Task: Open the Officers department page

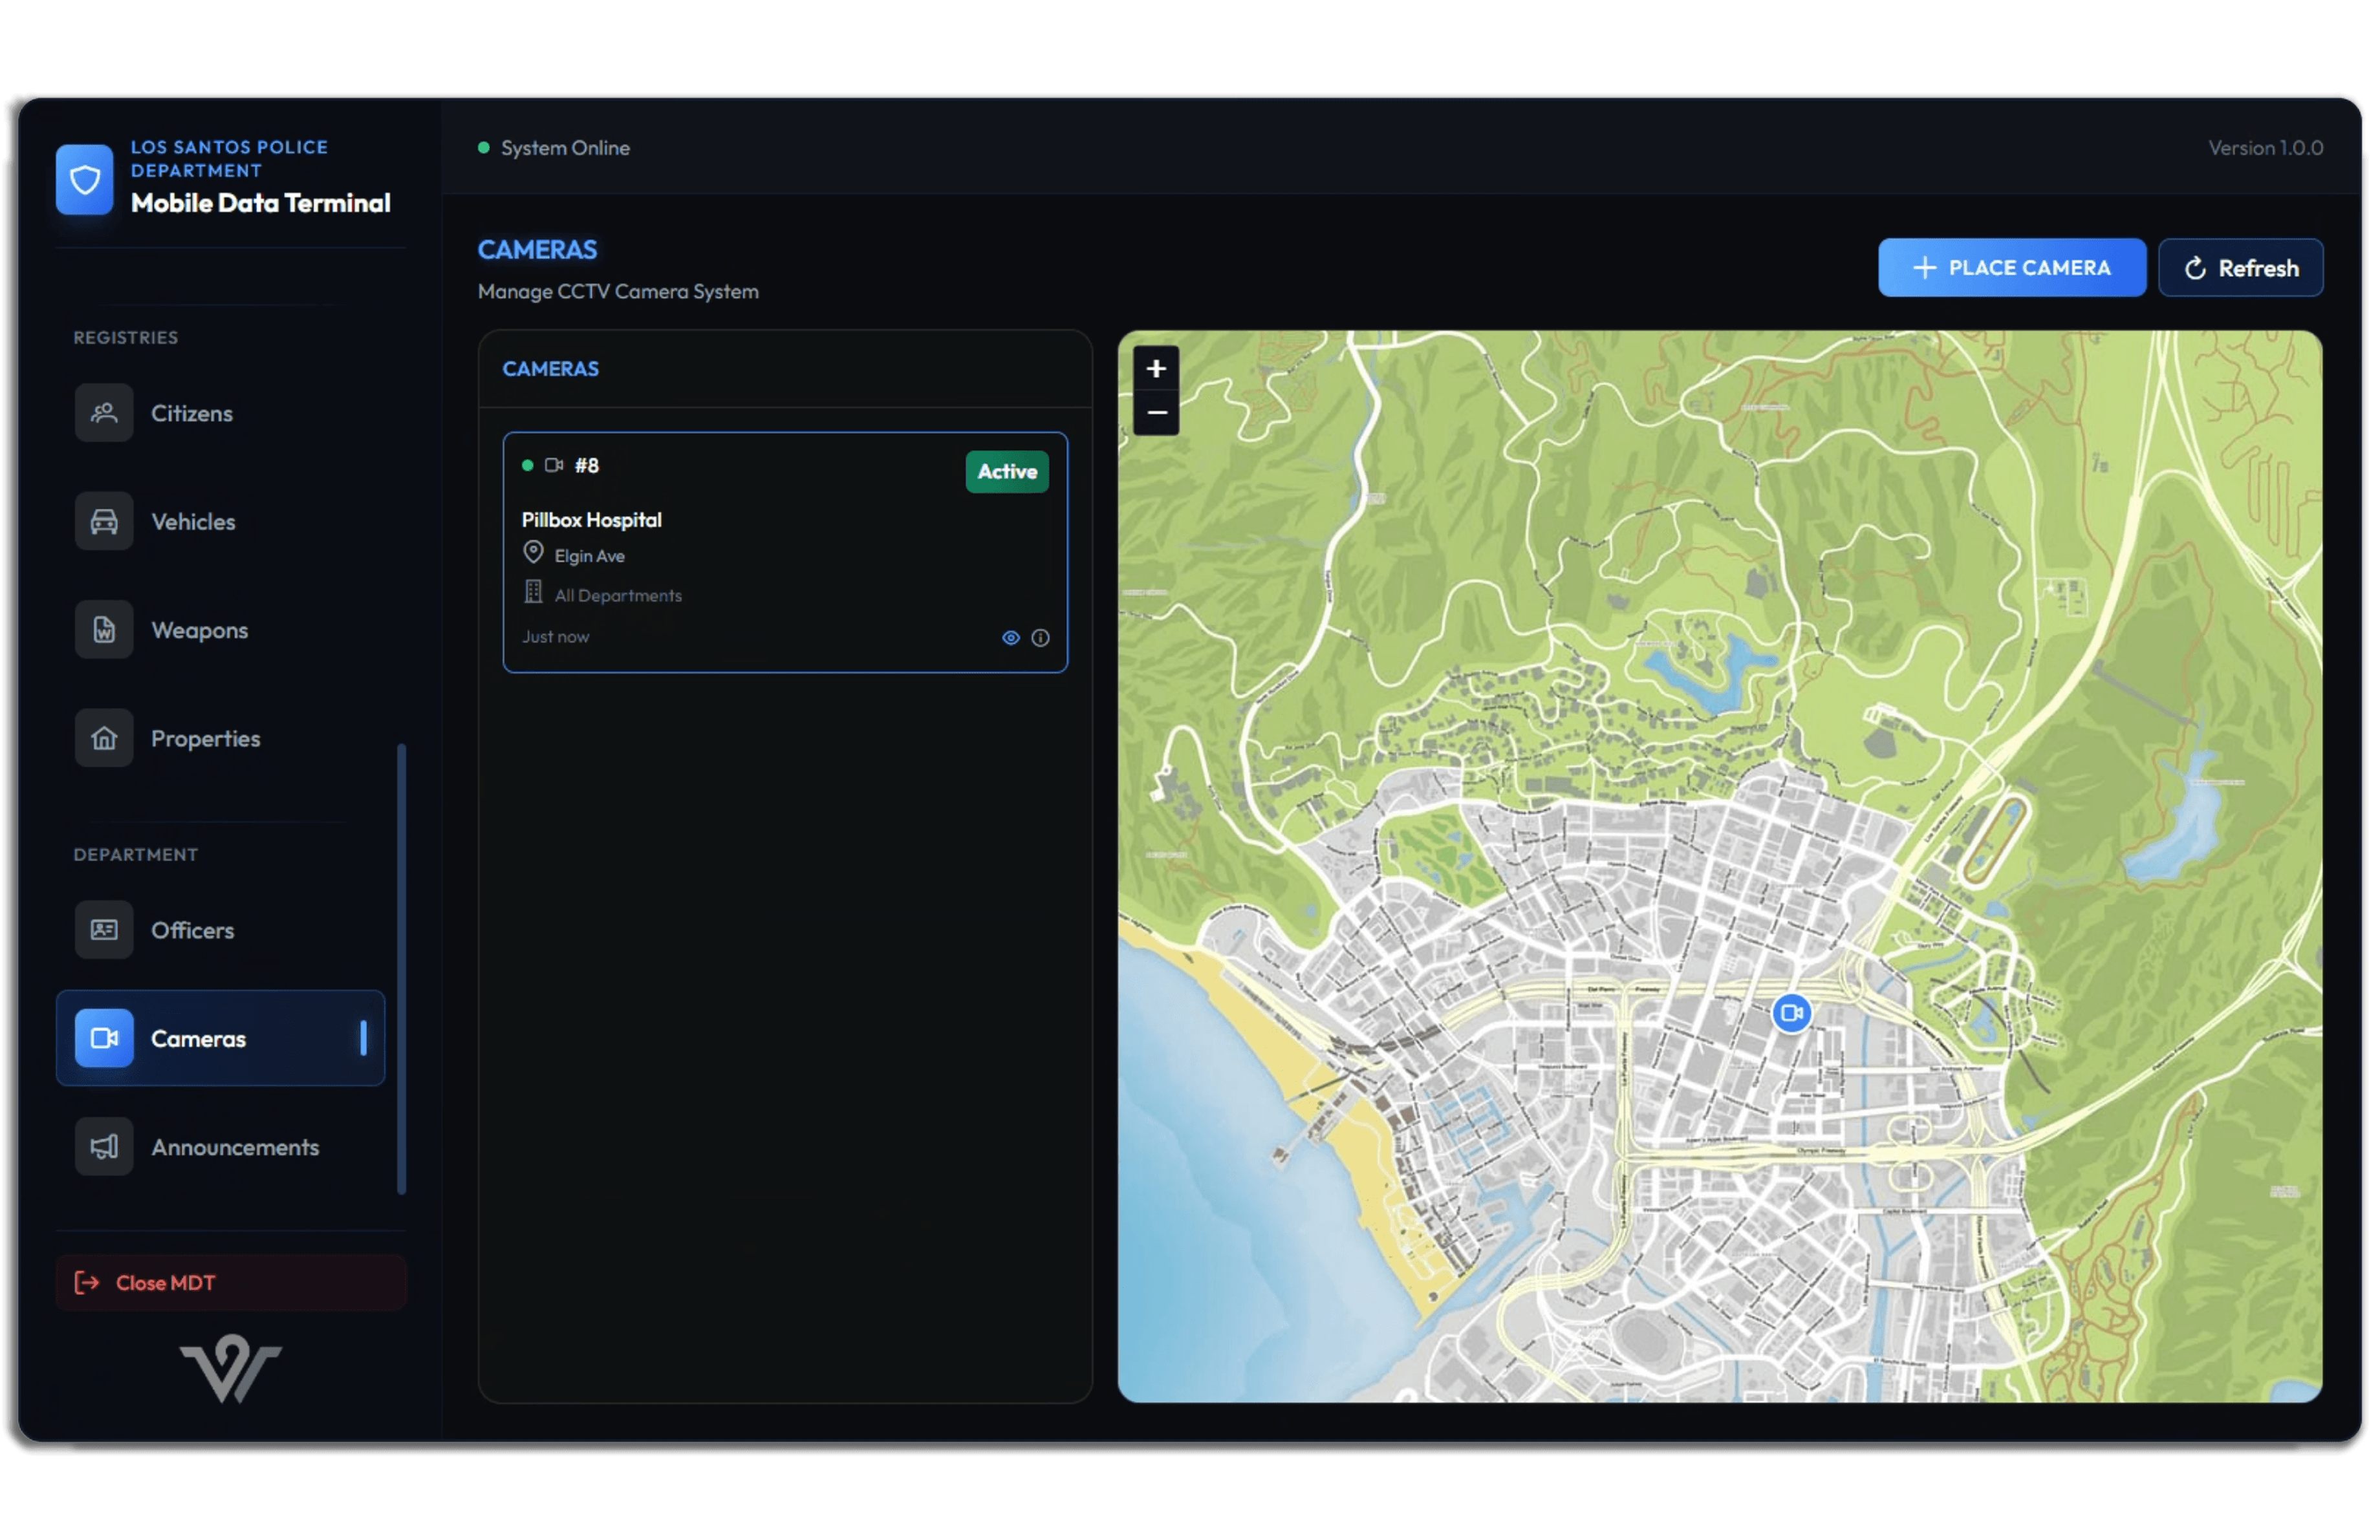Action: (220, 930)
